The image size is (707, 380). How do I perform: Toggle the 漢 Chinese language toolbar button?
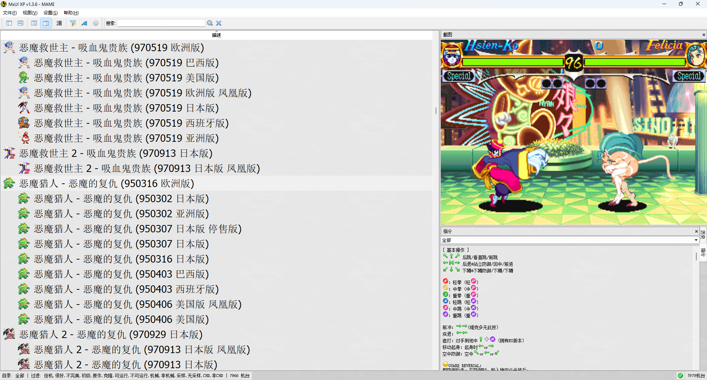(59, 23)
